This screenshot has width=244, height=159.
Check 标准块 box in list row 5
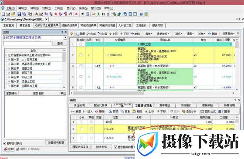pyautogui.click(x=81, y=87)
